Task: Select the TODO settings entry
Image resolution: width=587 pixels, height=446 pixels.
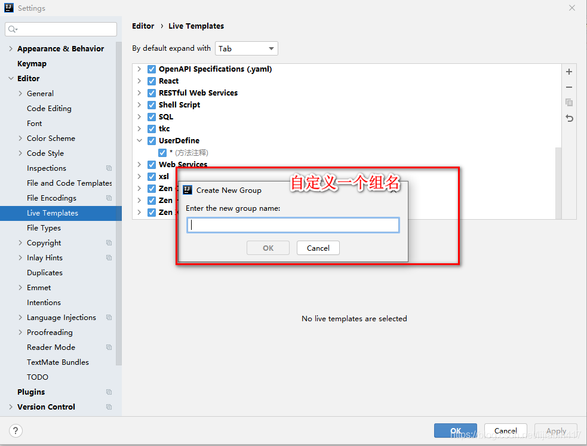Action: tap(38, 377)
